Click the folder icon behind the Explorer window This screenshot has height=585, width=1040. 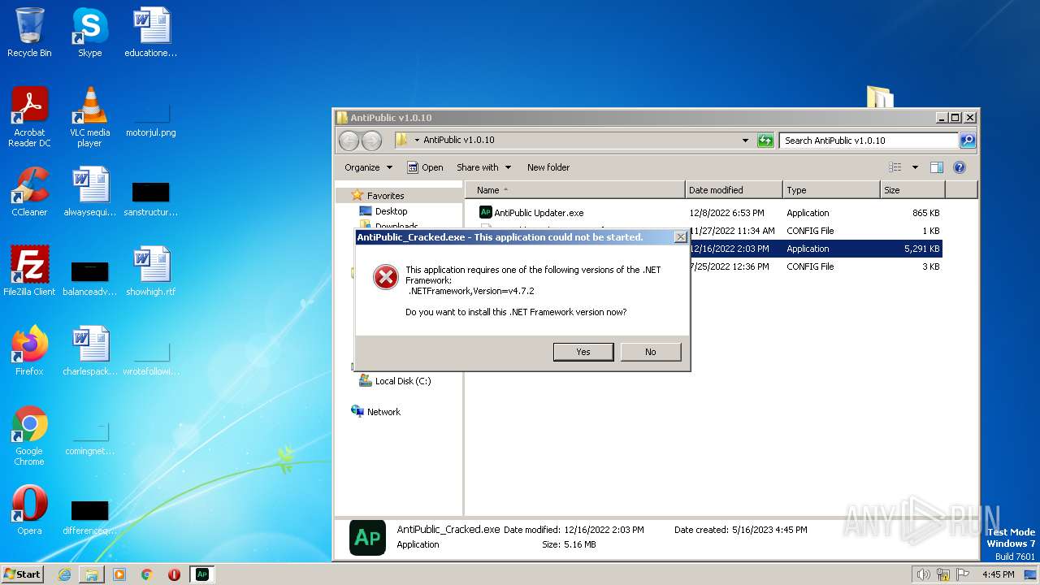pyautogui.click(x=880, y=97)
